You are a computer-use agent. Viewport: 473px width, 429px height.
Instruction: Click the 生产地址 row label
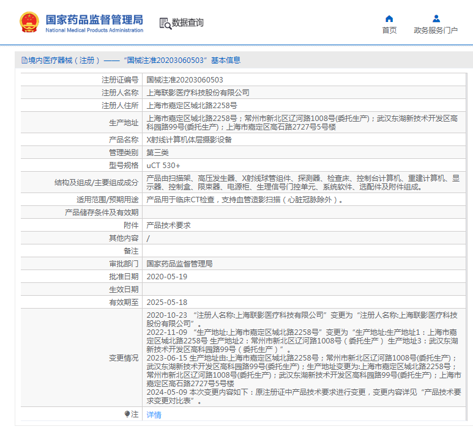click(124, 123)
